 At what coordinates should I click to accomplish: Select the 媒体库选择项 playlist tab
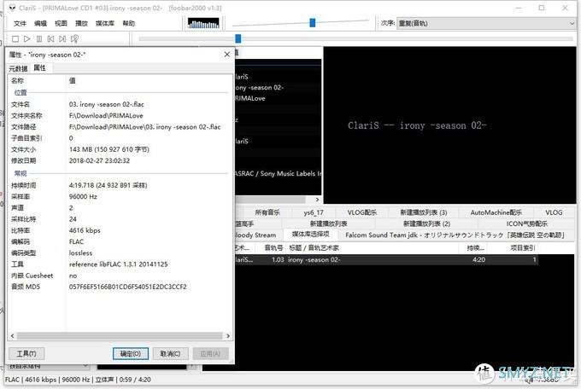pyautogui.click(x=310, y=235)
